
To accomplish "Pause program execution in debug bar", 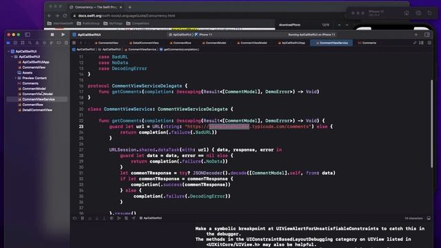I will (83, 218).
